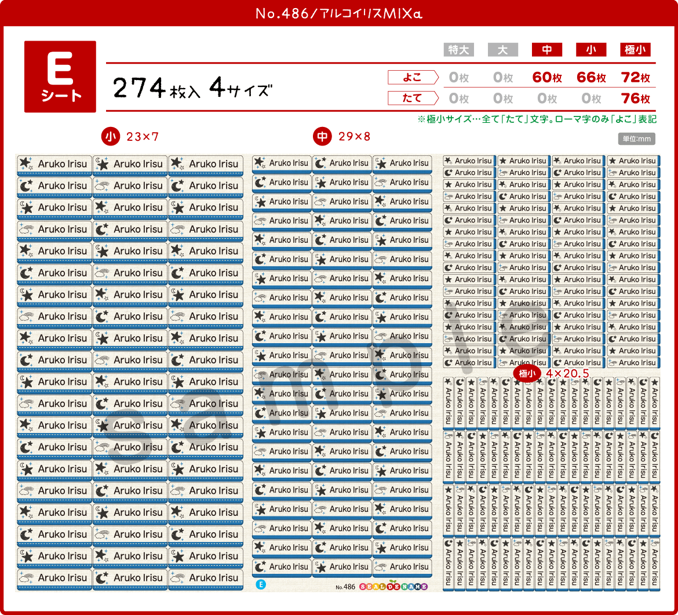Select the よこ arrow label
Viewport: 678px width, 615px height.
click(x=413, y=78)
